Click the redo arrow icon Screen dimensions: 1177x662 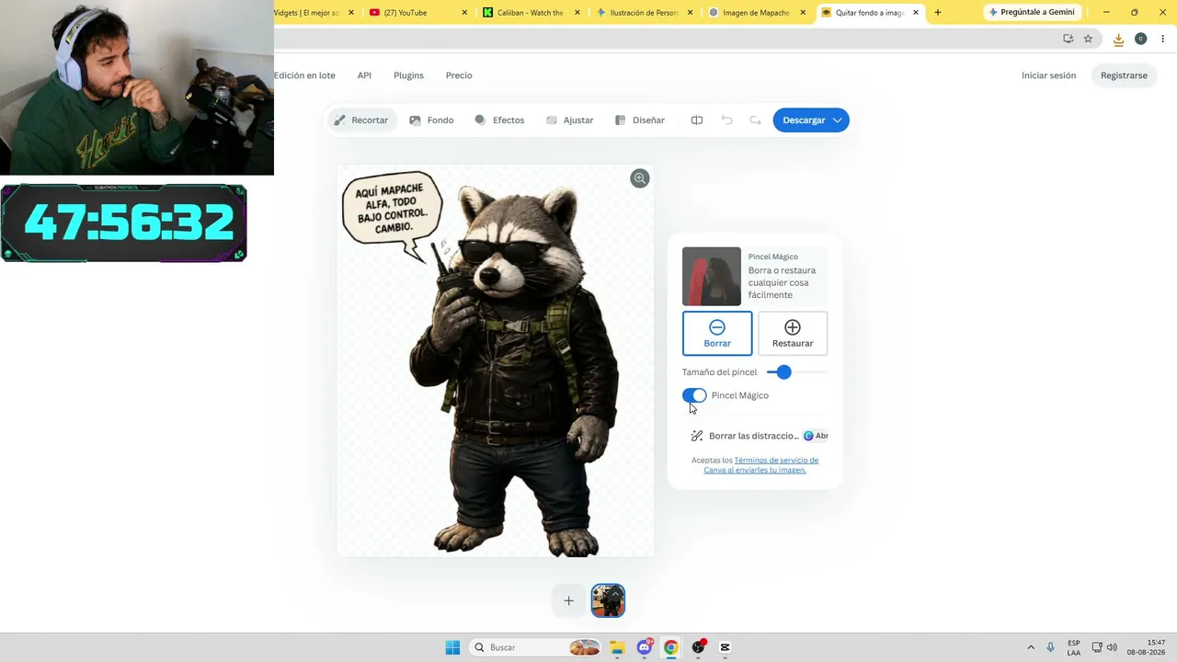[x=755, y=120]
